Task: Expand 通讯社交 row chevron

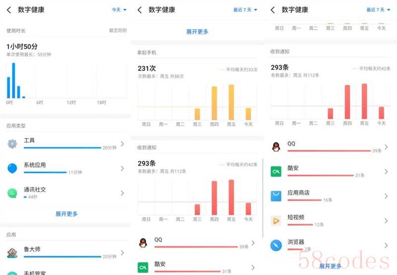Action: coord(123,193)
